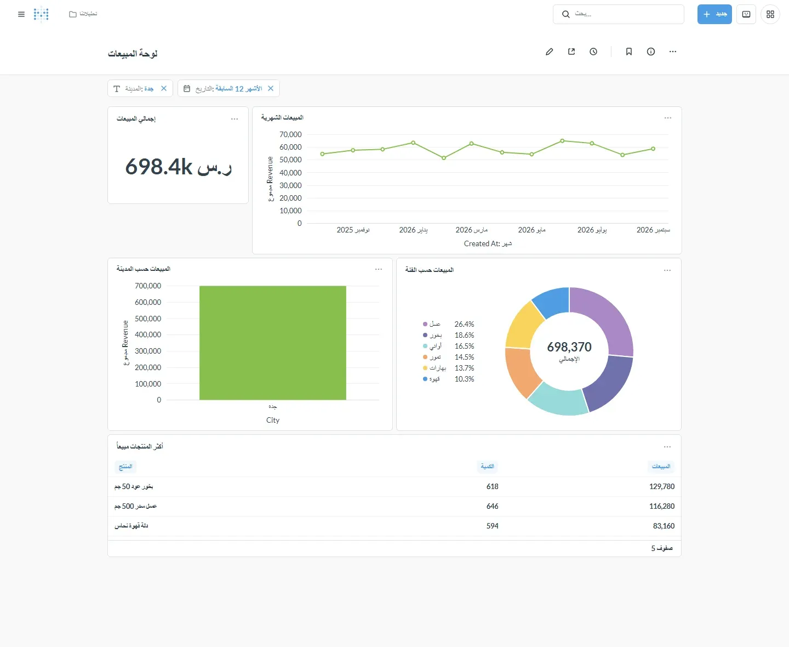789x647 pixels.
Task: Click the blue جديد (New) button
Action: 714,14
